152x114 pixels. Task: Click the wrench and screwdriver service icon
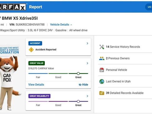(102, 47)
